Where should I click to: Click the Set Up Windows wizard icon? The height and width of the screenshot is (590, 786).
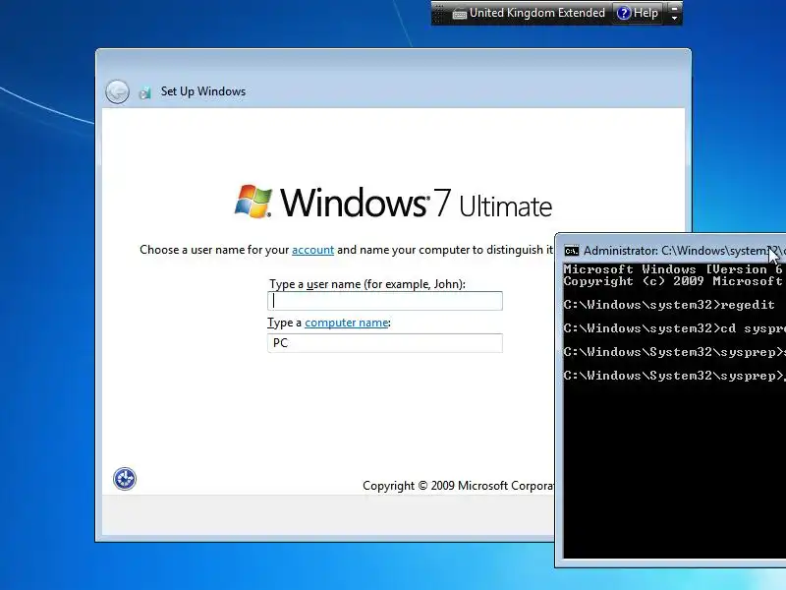point(144,92)
